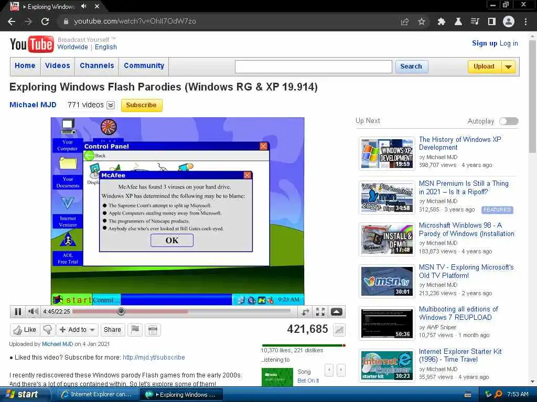Image resolution: width=537 pixels, height=402 pixels.
Task: Click the Bet On It song link
Action: click(x=308, y=381)
